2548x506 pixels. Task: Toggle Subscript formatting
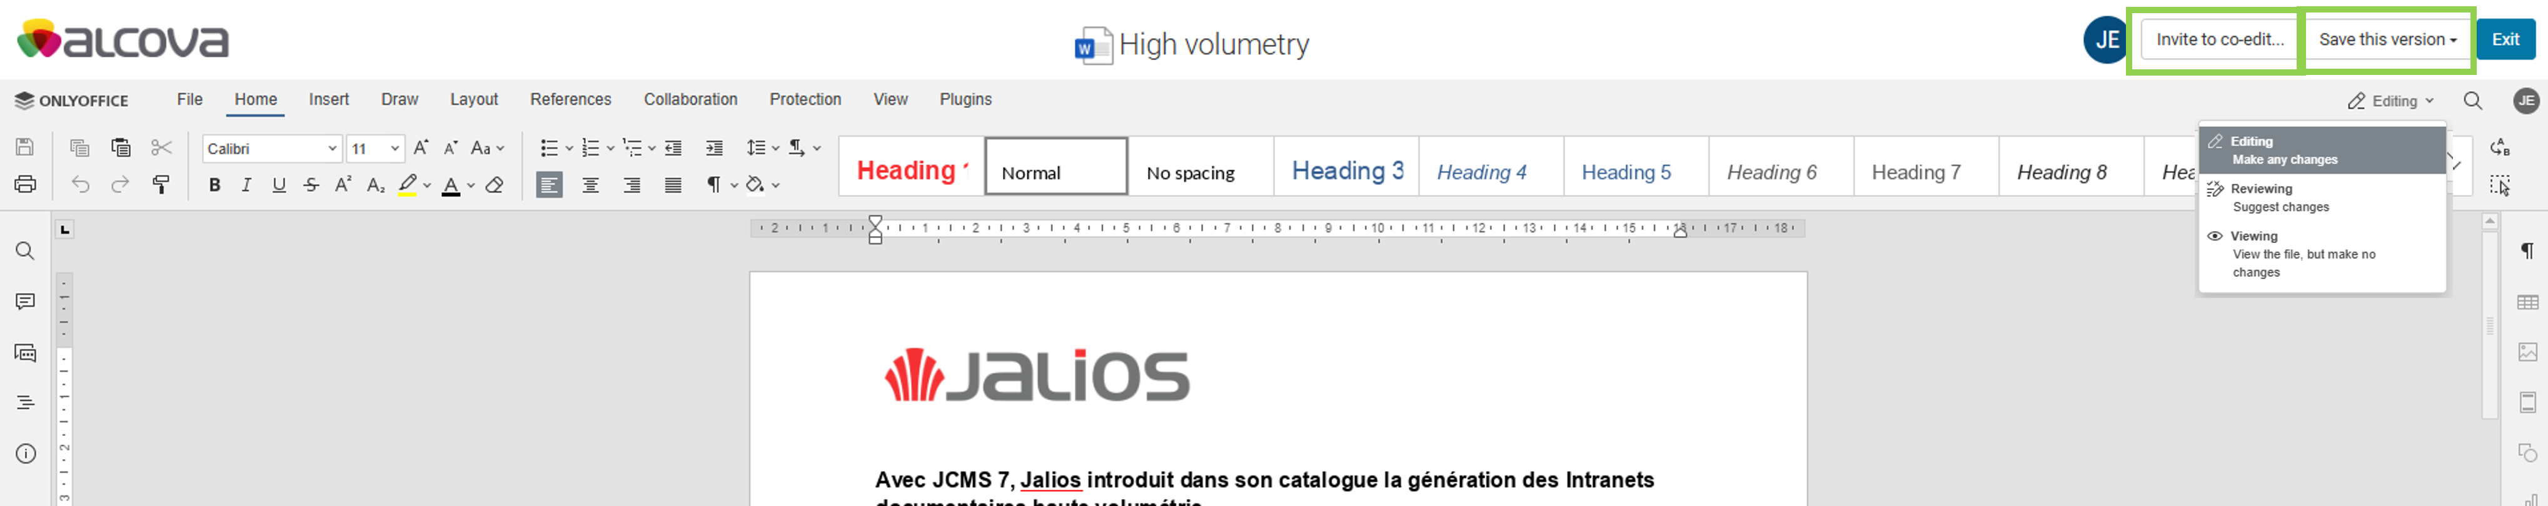pos(376,185)
